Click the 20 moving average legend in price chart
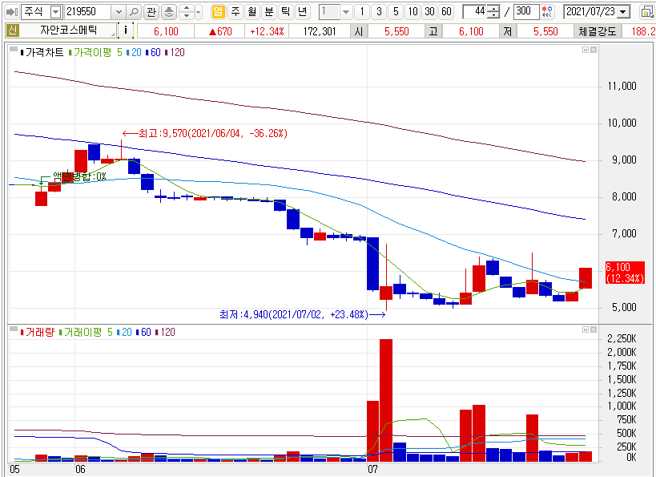656x477 pixels. pos(135,52)
